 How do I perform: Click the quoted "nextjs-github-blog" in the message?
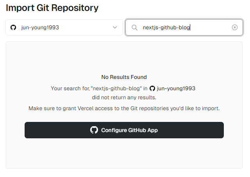tap(116, 88)
